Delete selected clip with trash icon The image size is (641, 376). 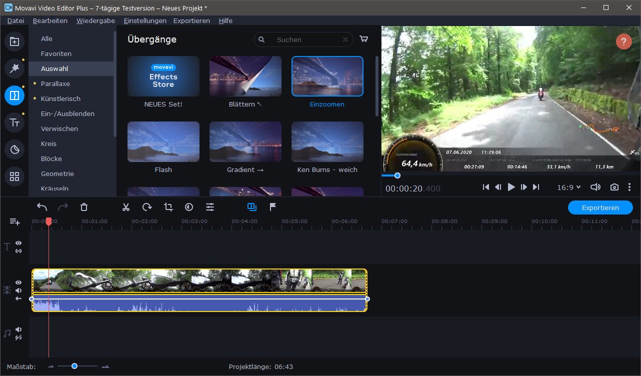point(84,207)
